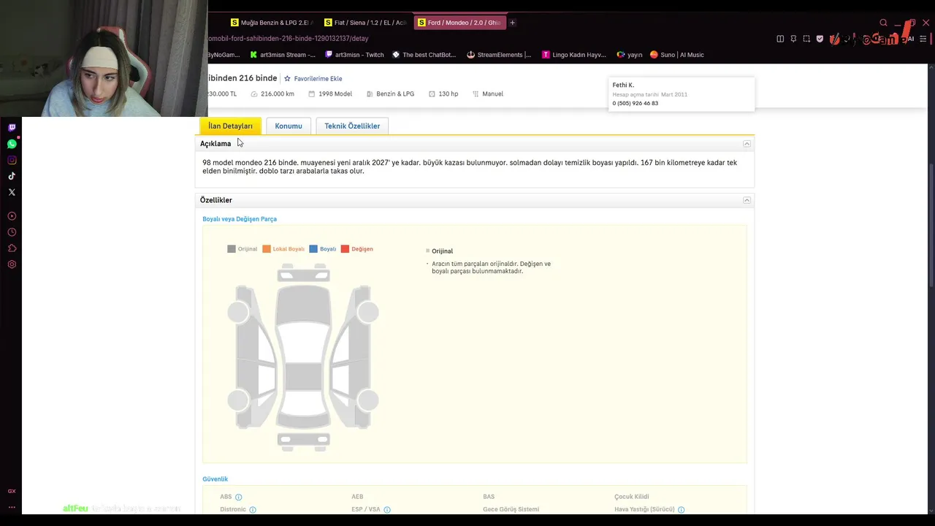This screenshot has height=526, width=935.
Task: Select the Ford / Mondeo browser tab
Action: 459,23
